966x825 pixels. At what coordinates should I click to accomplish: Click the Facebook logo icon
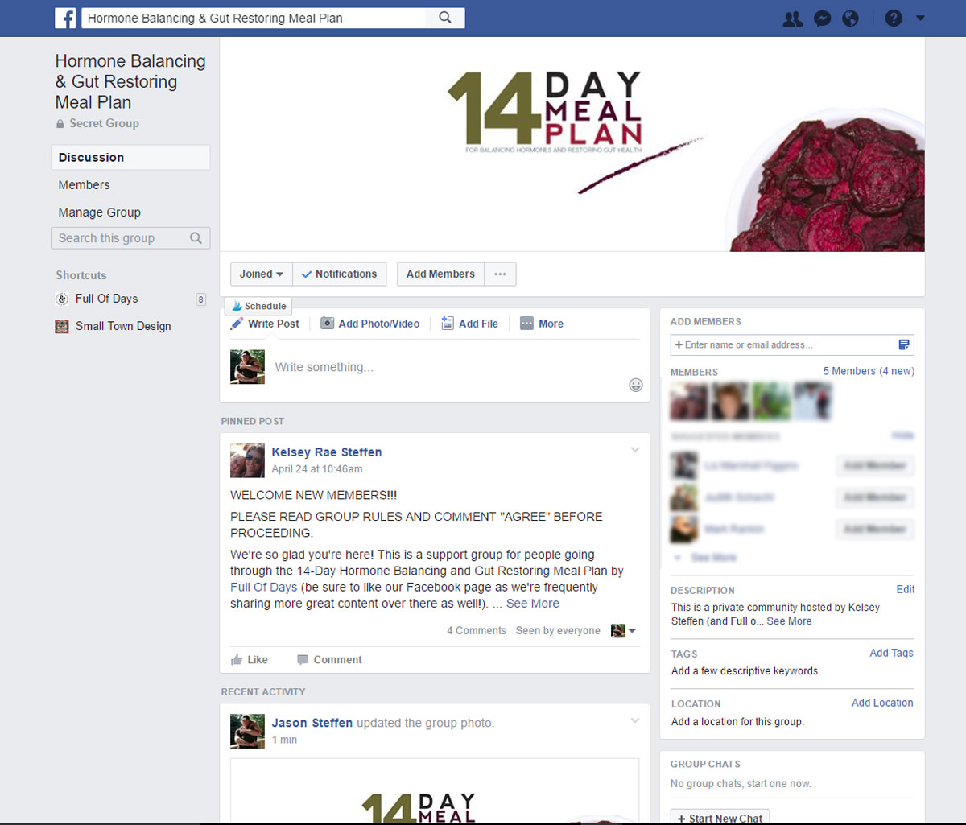point(65,18)
